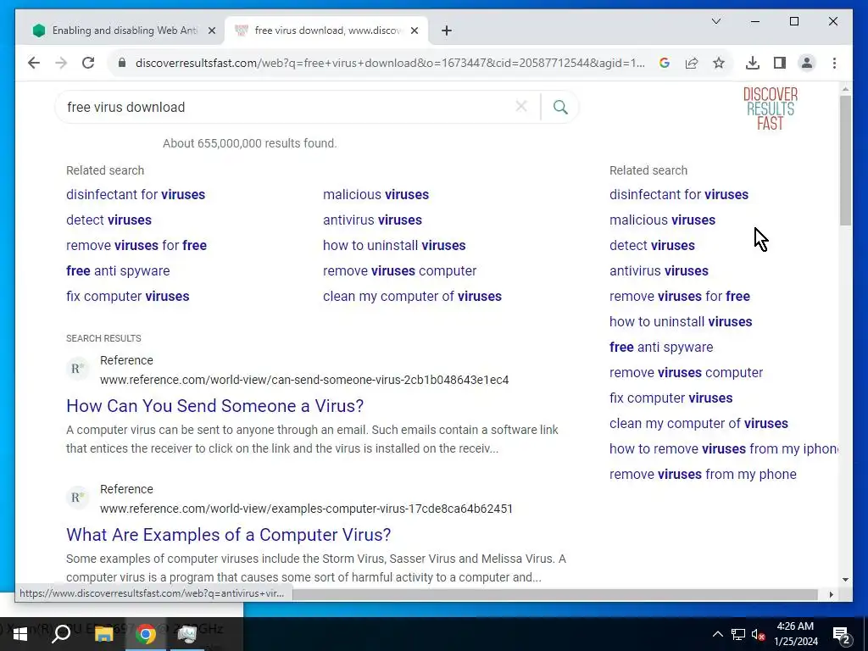The height and width of the screenshot is (651, 868).
Task: Click the examples-computer-virus reference URL
Action: point(306,509)
